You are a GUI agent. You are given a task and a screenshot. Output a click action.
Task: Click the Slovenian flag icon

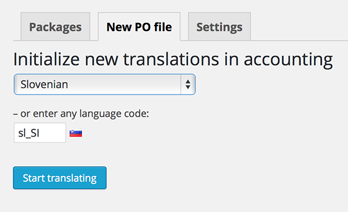pos(75,133)
